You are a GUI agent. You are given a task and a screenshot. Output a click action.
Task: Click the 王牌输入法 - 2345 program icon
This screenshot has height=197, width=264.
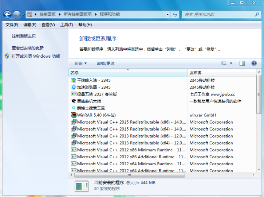(x=74, y=80)
